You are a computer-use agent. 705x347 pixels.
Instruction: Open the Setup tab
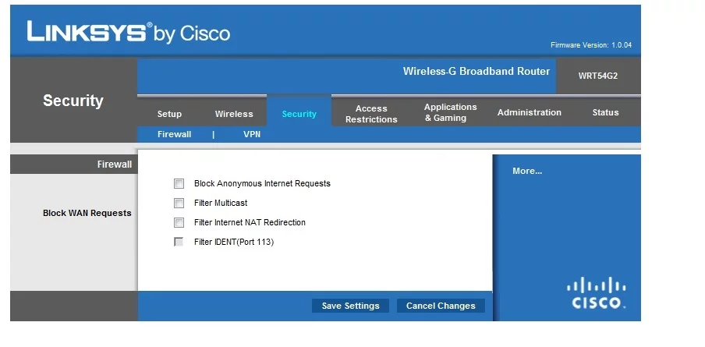169,114
